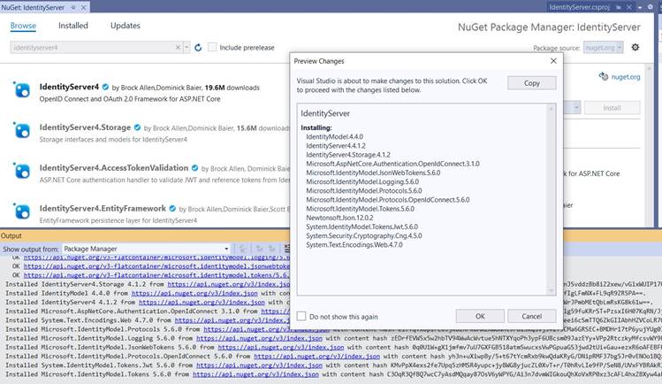Image resolution: width=662 pixels, height=384 pixels.
Task: Select IdentityServer4.EntityFramework package title
Action: (x=103, y=208)
